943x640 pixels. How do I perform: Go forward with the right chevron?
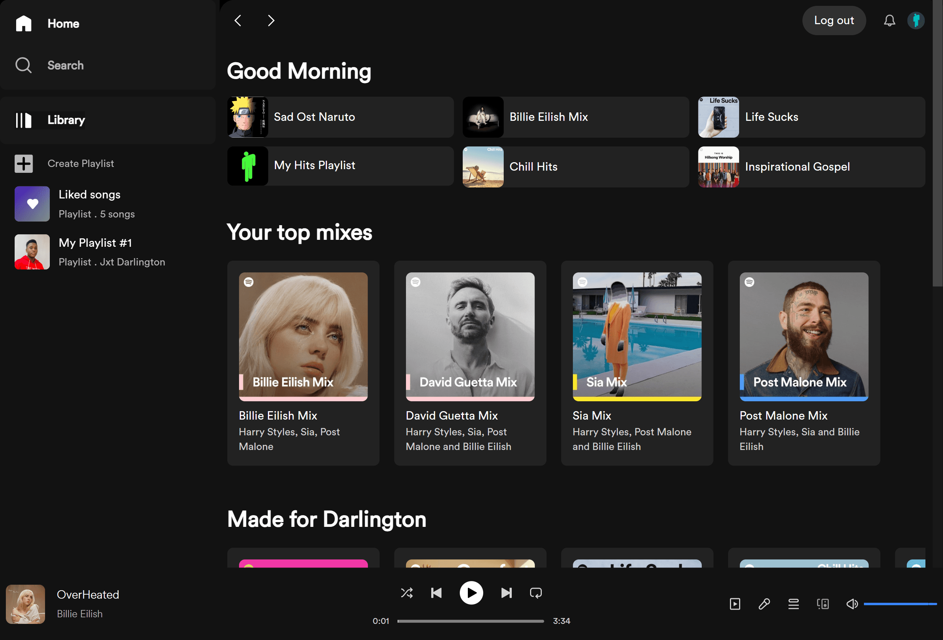pos(271,21)
